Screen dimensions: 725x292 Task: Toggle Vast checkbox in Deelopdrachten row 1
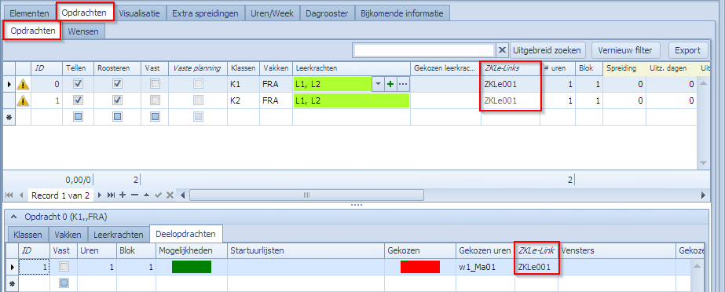(x=64, y=267)
